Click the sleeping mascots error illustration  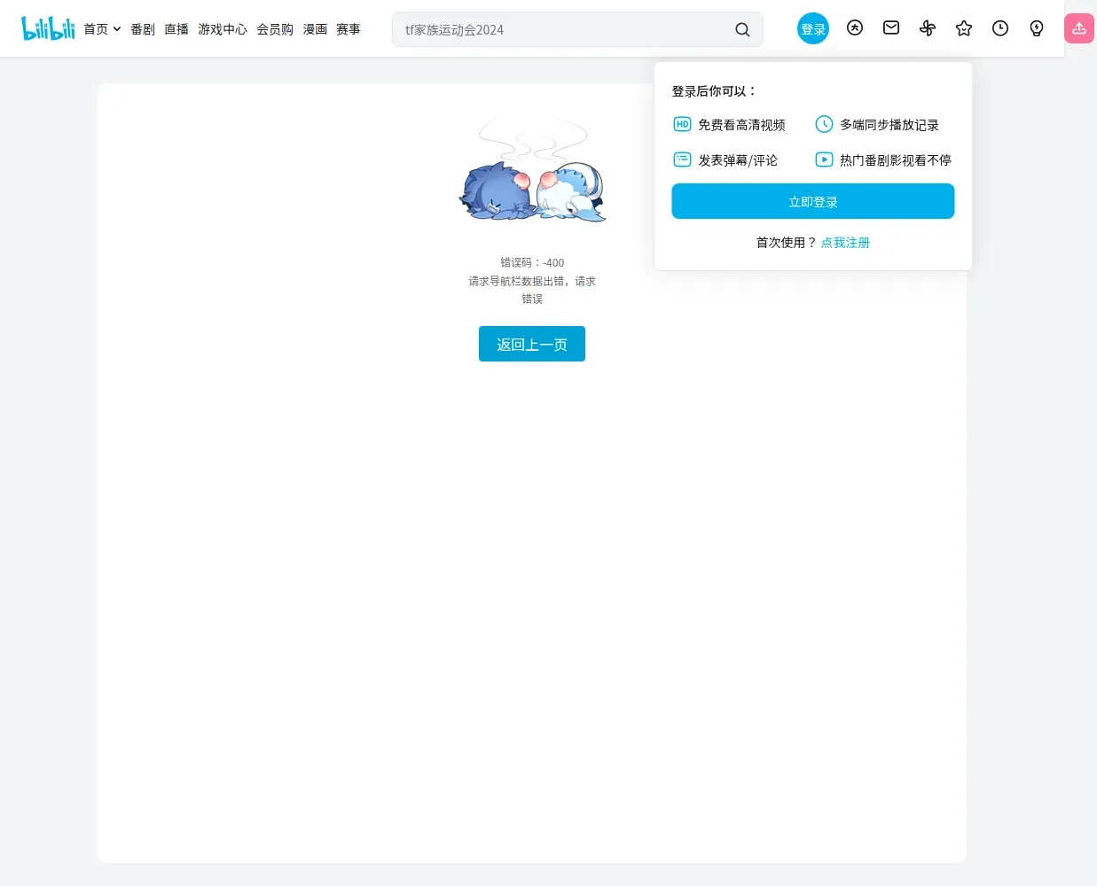click(532, 170)
